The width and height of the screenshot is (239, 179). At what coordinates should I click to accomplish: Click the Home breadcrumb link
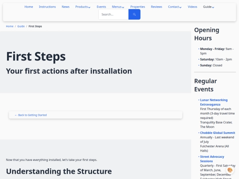click(x=10, y=27)
